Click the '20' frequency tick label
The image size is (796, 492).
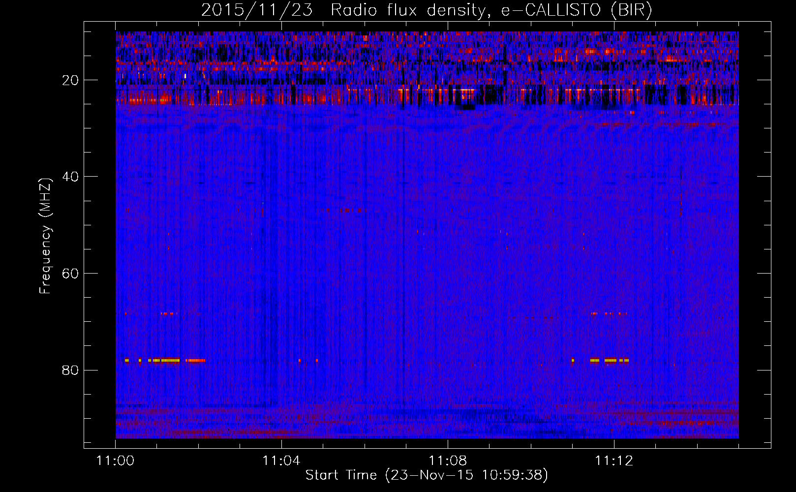point(70,80)
